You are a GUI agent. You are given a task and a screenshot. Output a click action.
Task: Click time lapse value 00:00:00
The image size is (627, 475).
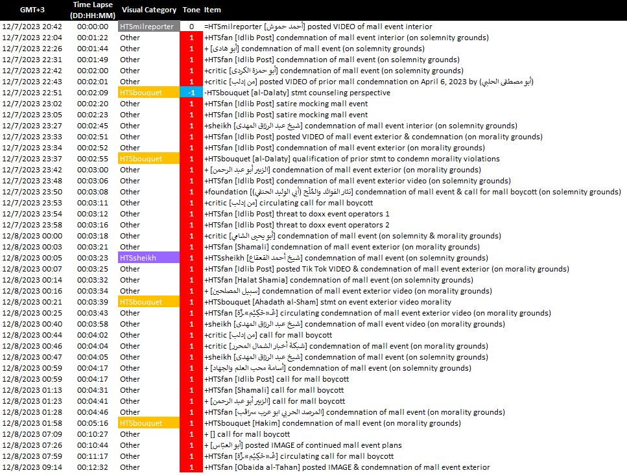(x=93, y=27)
